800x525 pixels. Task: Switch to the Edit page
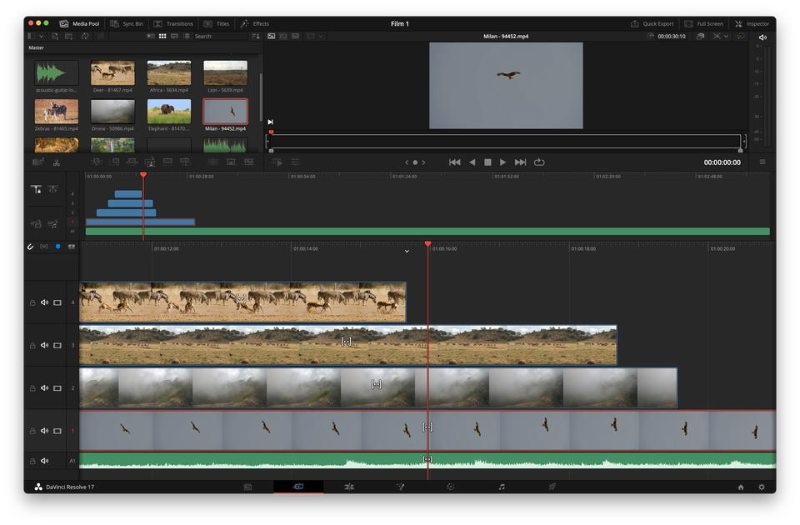350,486
